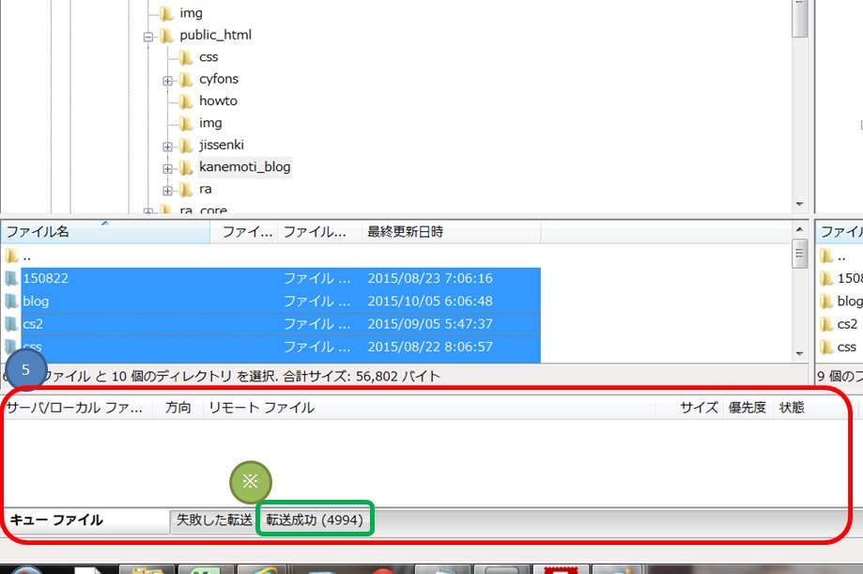This screenshot has width=863, height=574.
Task: Select the 150822 folder icon in file list
Action: tap(11, 278)
